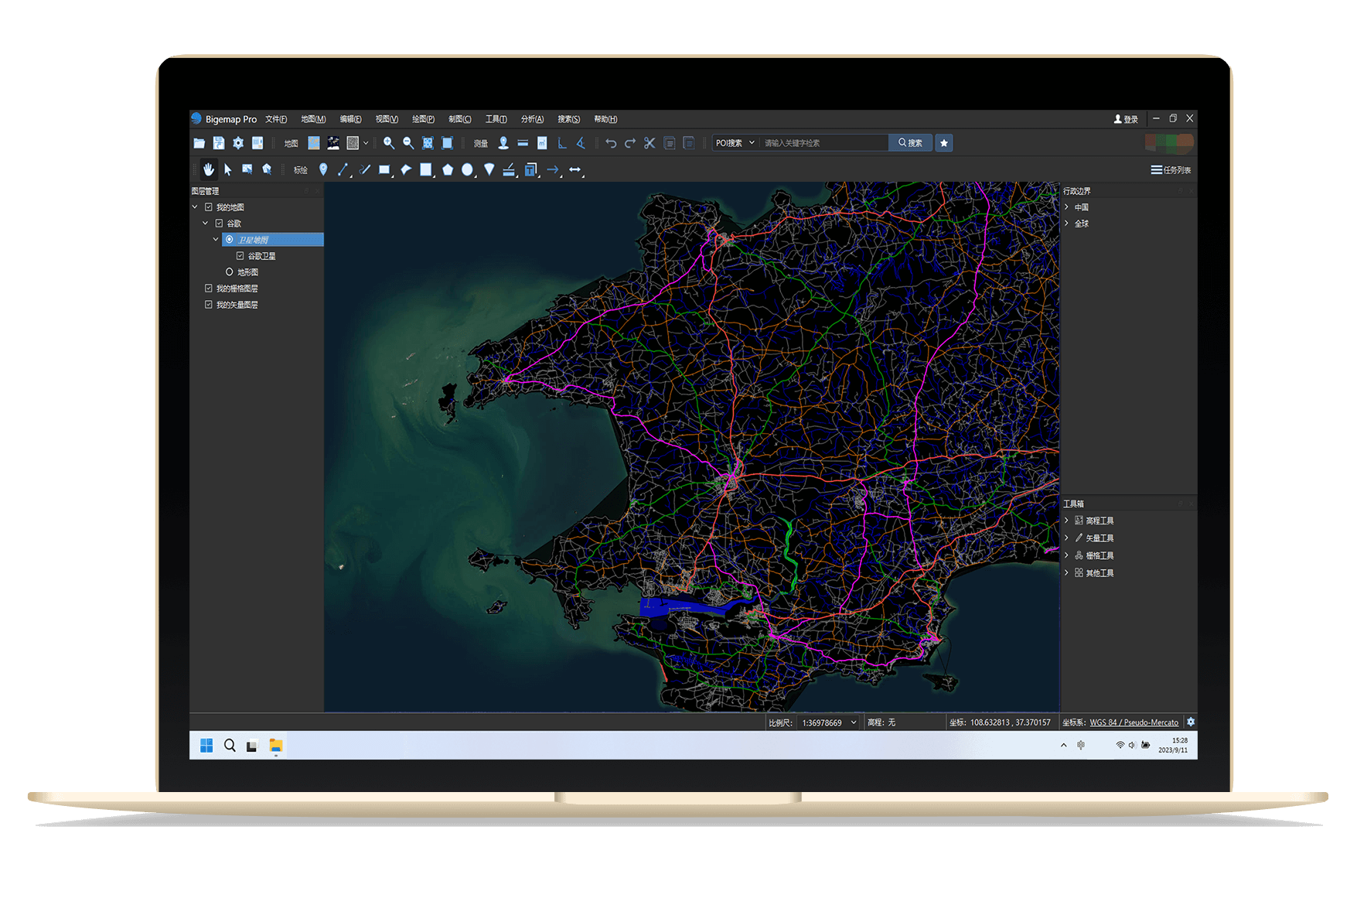Image resolution: width=1357 pixels, height=905 pixels.
Task: Toggle the 我的矢量图层 checkbox
Action: [x=209, y=305]
